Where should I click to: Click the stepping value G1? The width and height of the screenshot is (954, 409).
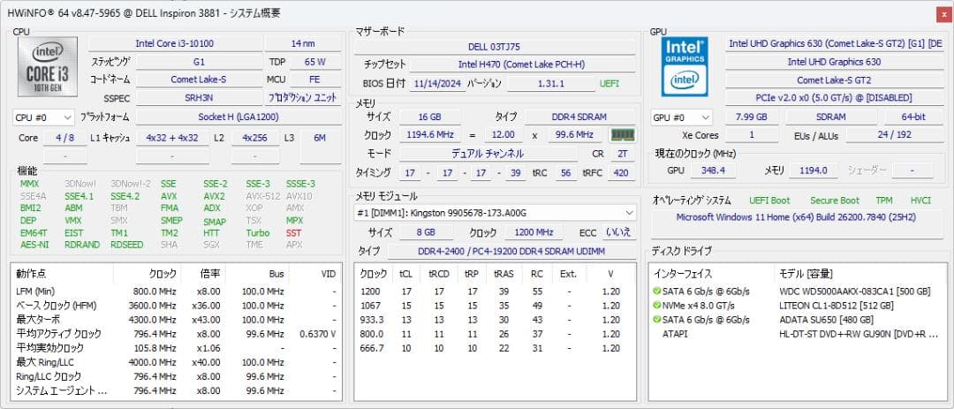[199, 62]
